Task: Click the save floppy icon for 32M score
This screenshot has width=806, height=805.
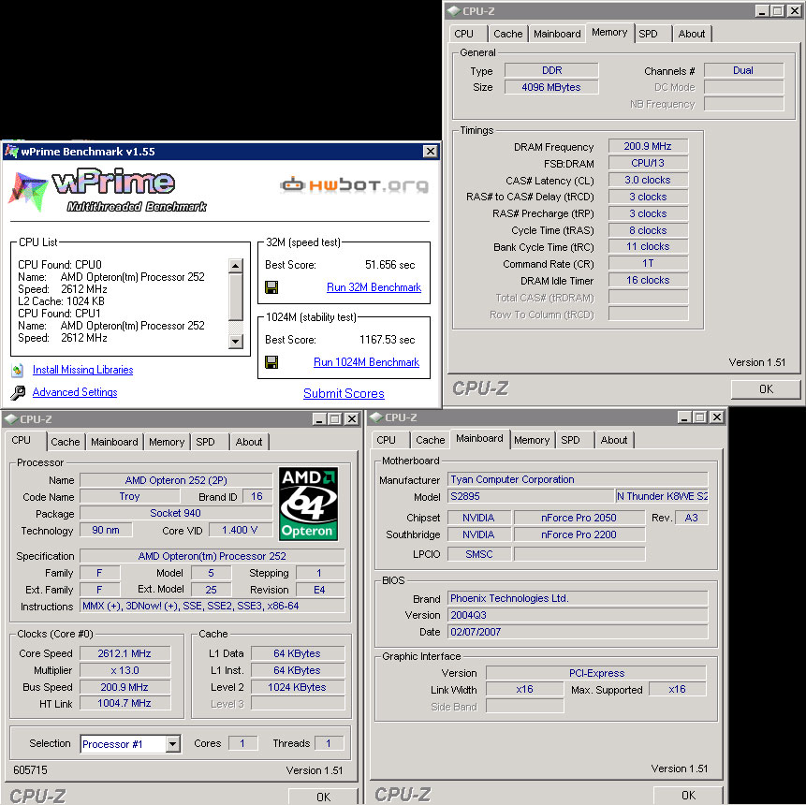Action: click(x=271, y=287)
